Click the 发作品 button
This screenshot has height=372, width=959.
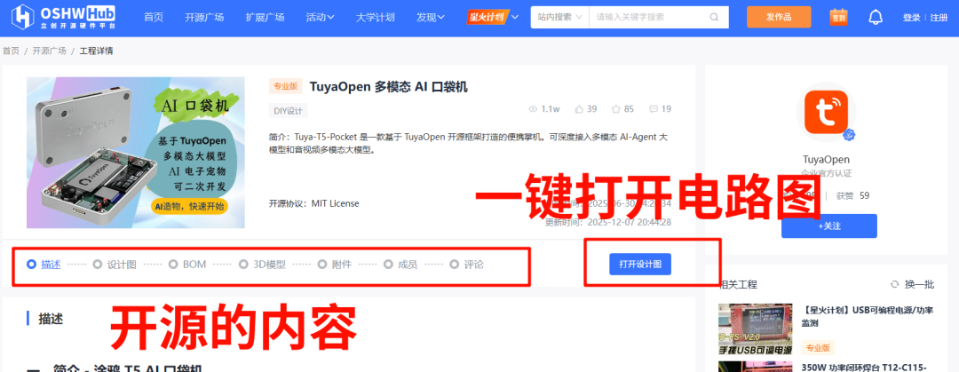779,17
